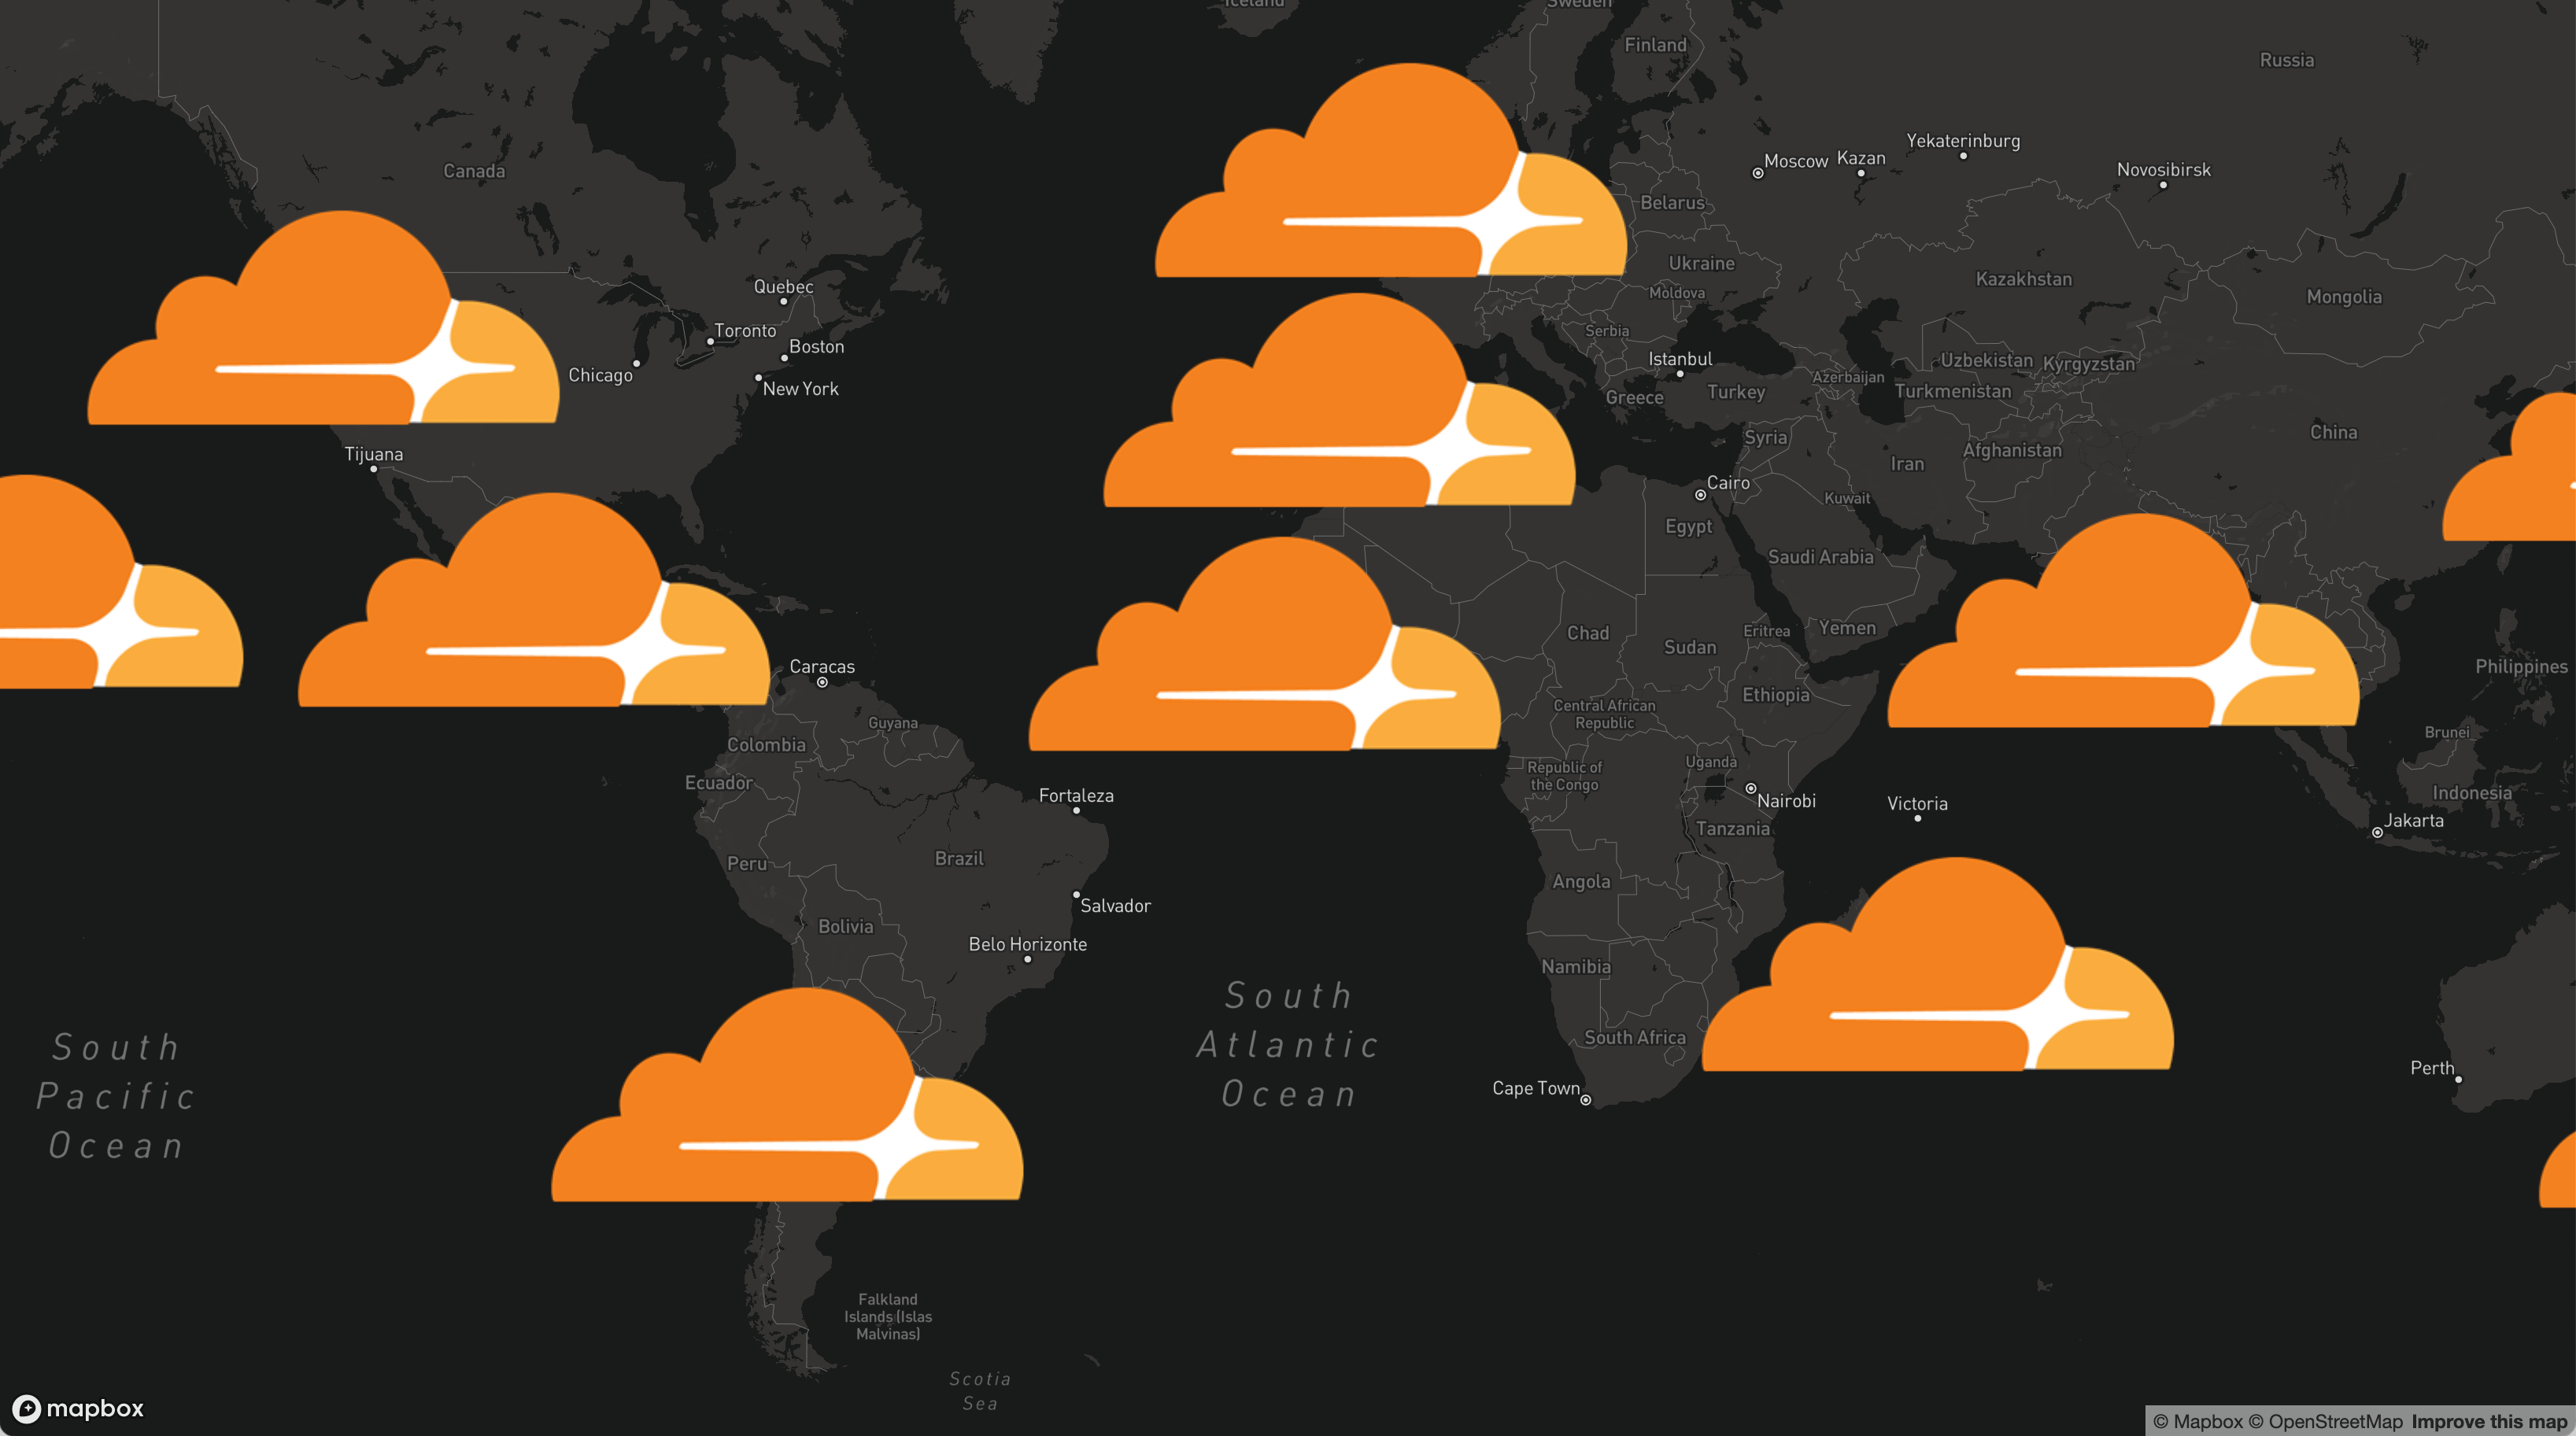Open the © OpenStreetMap attribution link
The image size is (2576, 1436).
2325,1421
